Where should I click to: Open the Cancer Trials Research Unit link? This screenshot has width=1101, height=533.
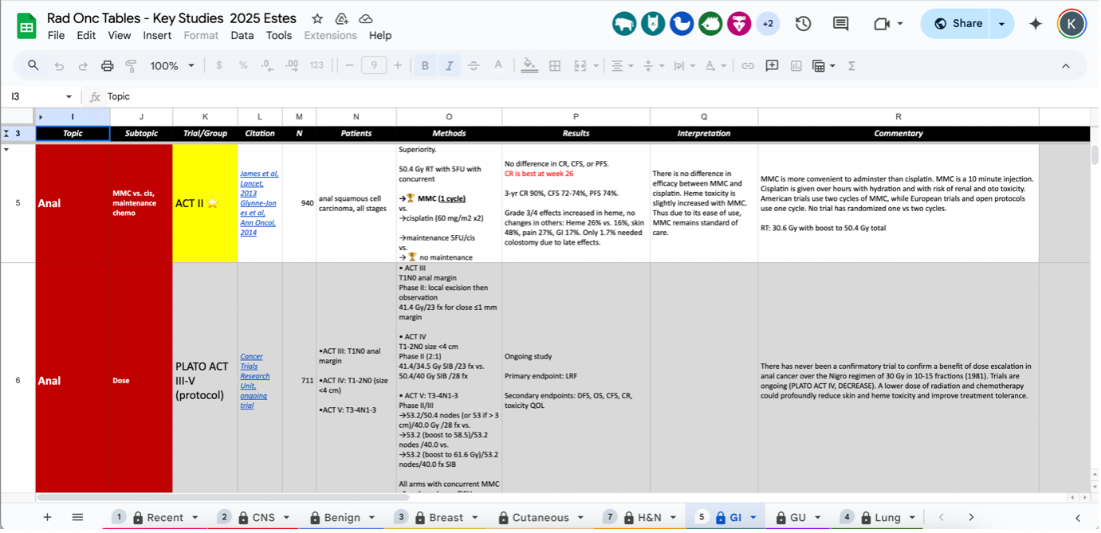point(255,381)
